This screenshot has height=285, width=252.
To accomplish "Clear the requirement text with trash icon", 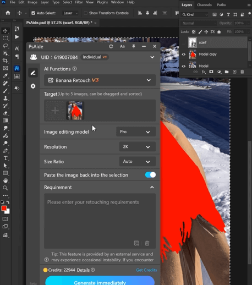I will [x=147, y=243].
